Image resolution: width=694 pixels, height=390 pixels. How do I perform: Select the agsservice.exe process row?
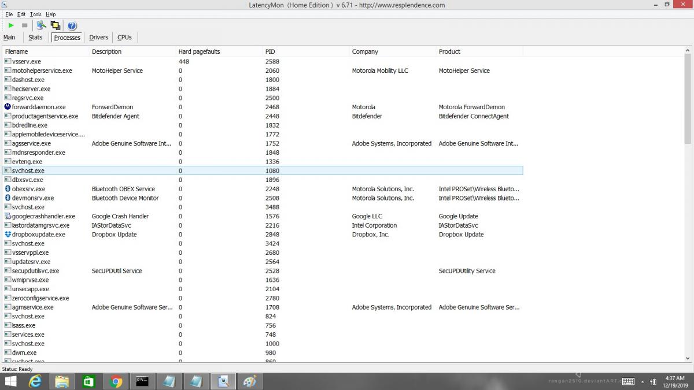pos(263,143)
